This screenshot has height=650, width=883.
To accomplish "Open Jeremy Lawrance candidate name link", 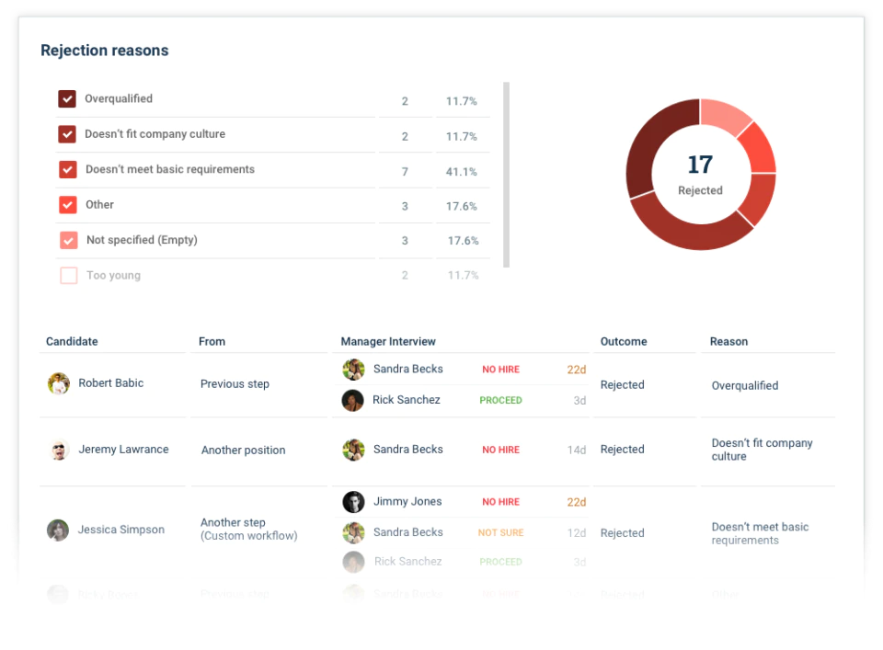I will pos(123,449).
